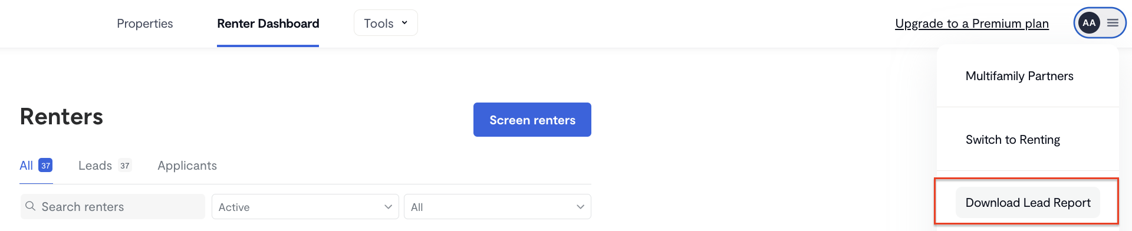Click the AA profile avatar
Viewport: 1132px width, 231px height.
point(1089,23)
